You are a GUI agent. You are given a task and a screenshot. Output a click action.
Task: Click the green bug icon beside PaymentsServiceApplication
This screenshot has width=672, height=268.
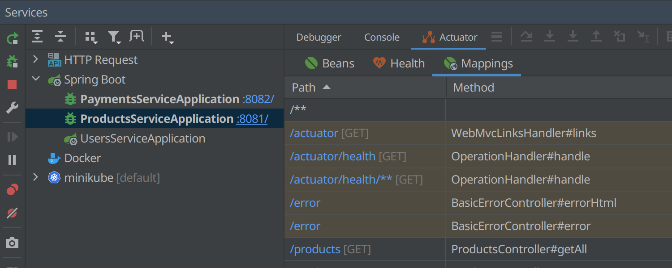tap(70, 99)
